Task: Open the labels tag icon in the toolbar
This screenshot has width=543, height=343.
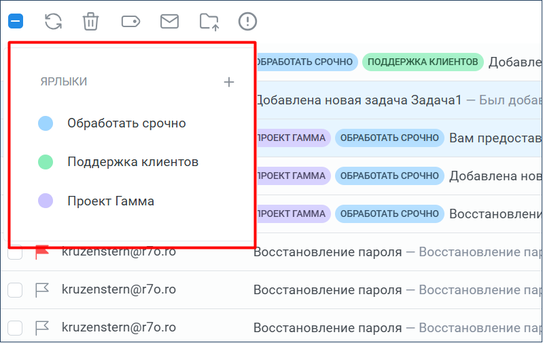Action: (130, 22)
